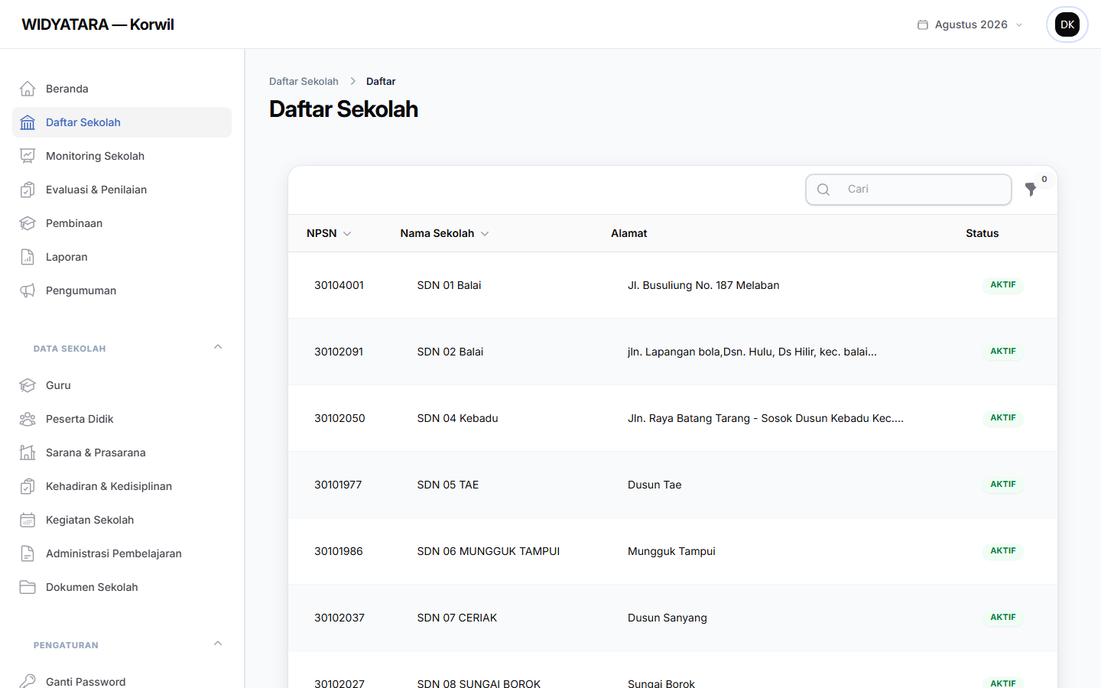Viewport: 1101px width, 688px height.
Task: Click the Evaluasi & Penilaian clipboard icon
Action: tap(28, 190)
